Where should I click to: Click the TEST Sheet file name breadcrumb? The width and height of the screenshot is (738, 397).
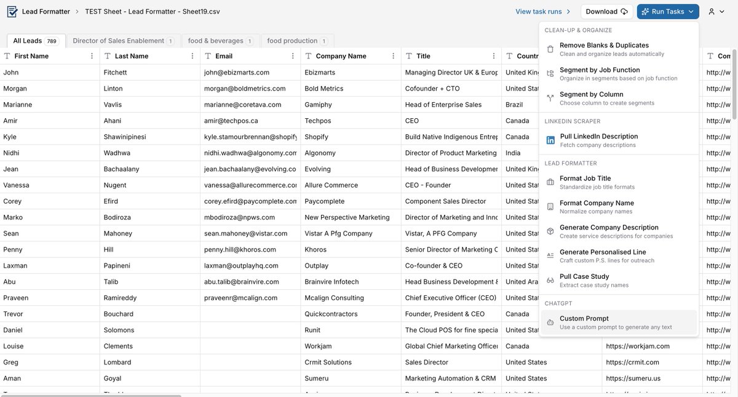coord(153,12)
